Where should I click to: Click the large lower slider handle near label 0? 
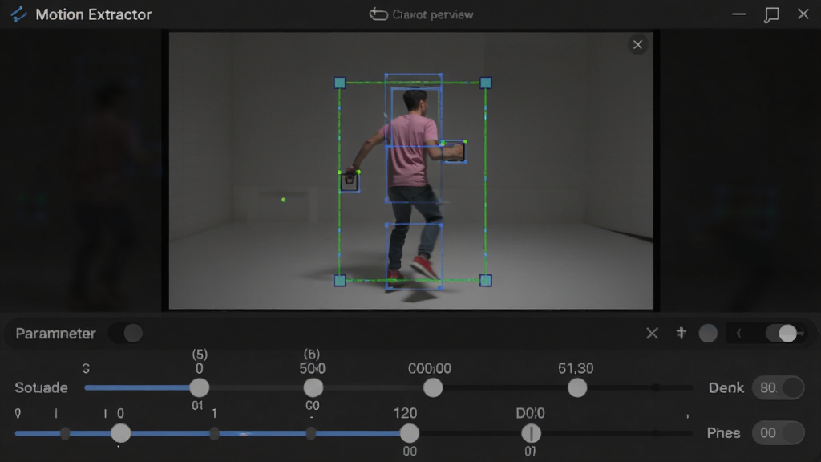click(120, 432)
